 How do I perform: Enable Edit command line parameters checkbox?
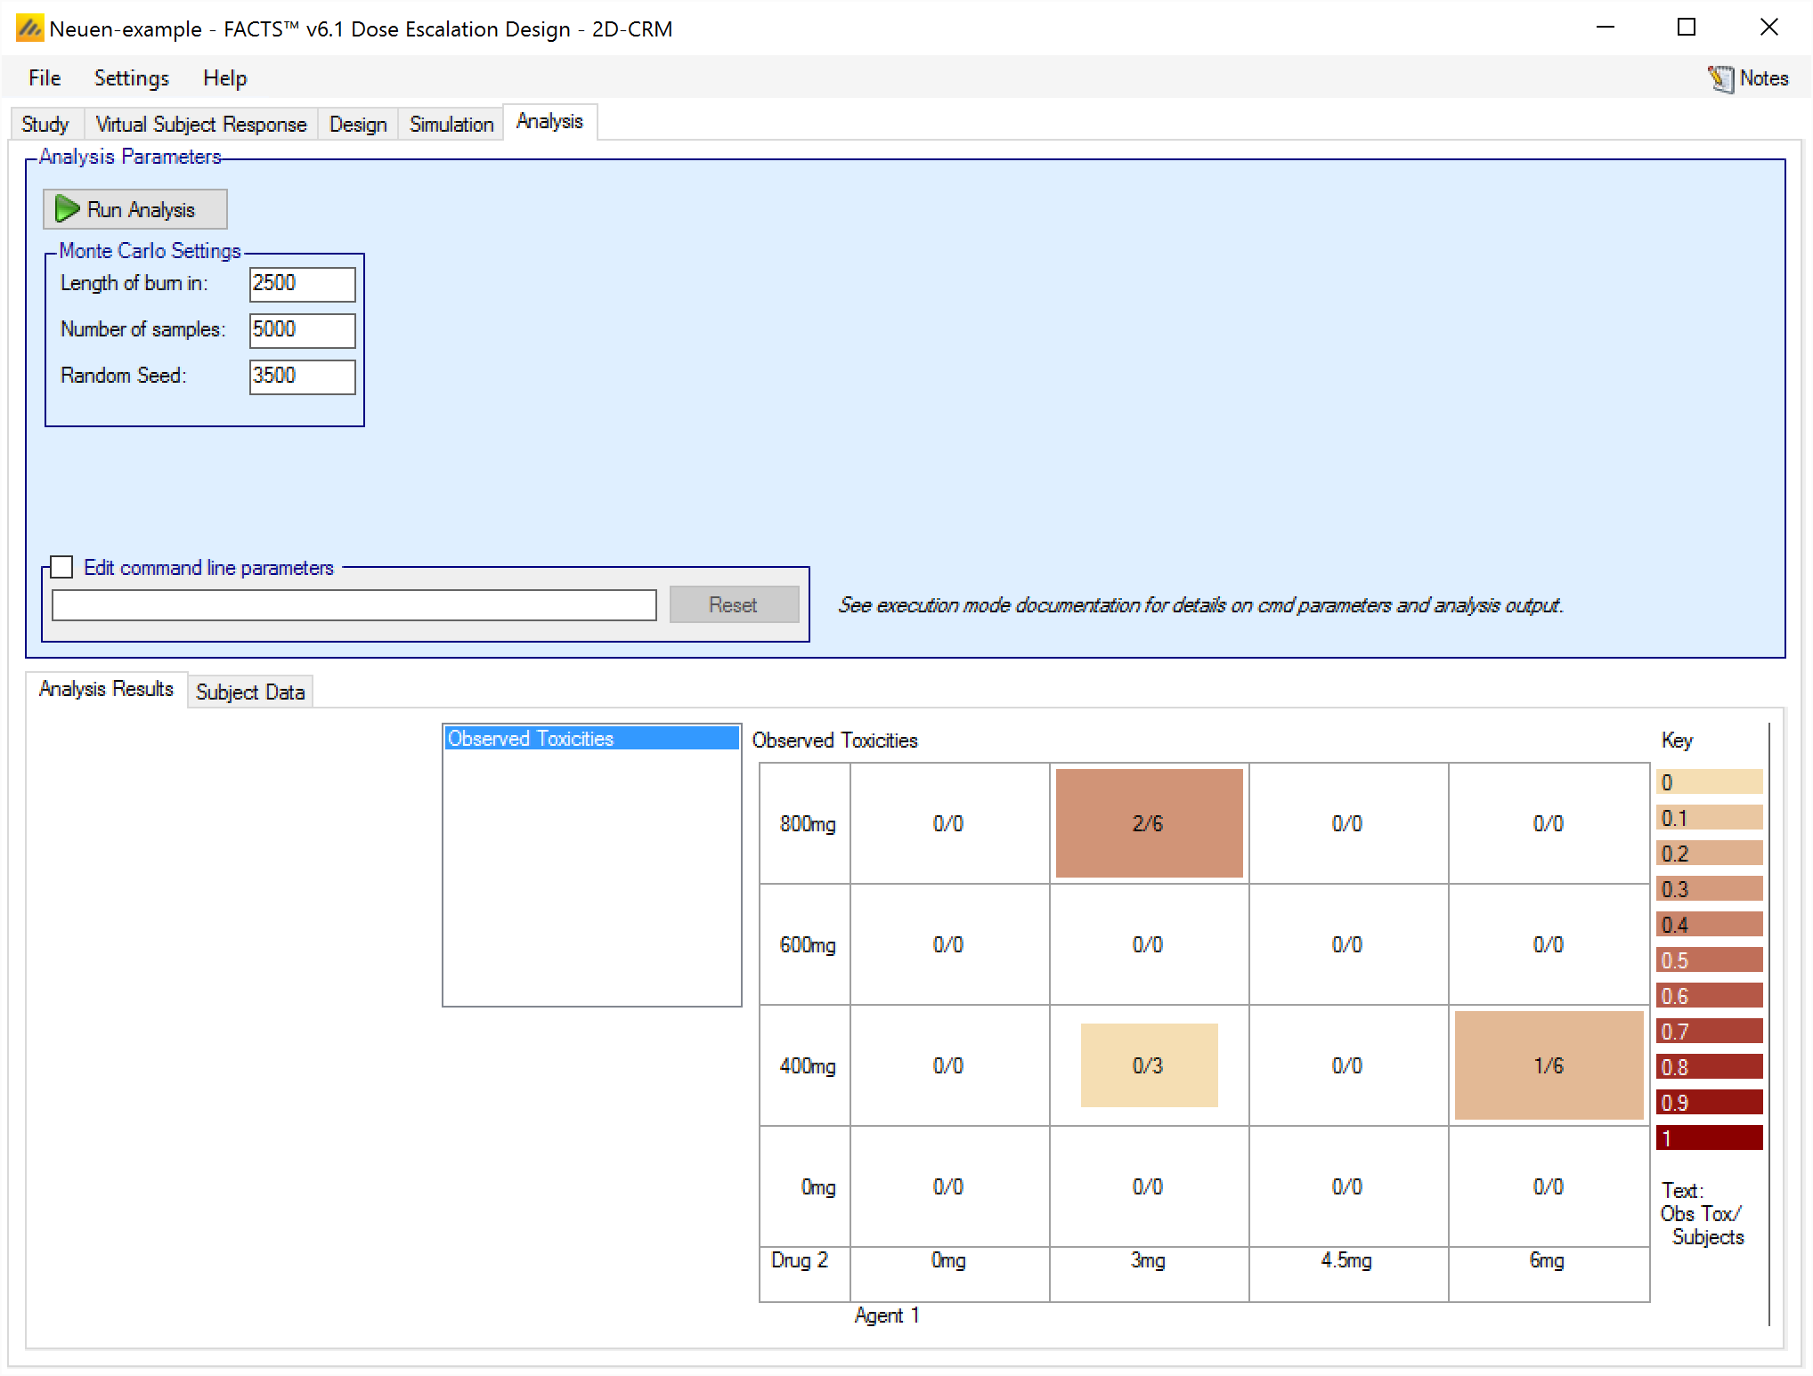click(61, 567)
